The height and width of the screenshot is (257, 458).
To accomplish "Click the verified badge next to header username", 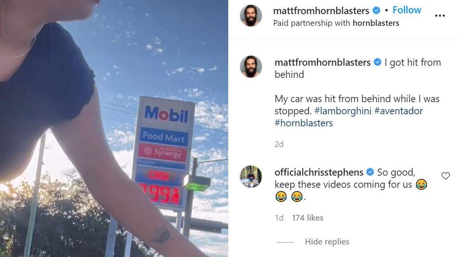I will [x=377, y=10].
